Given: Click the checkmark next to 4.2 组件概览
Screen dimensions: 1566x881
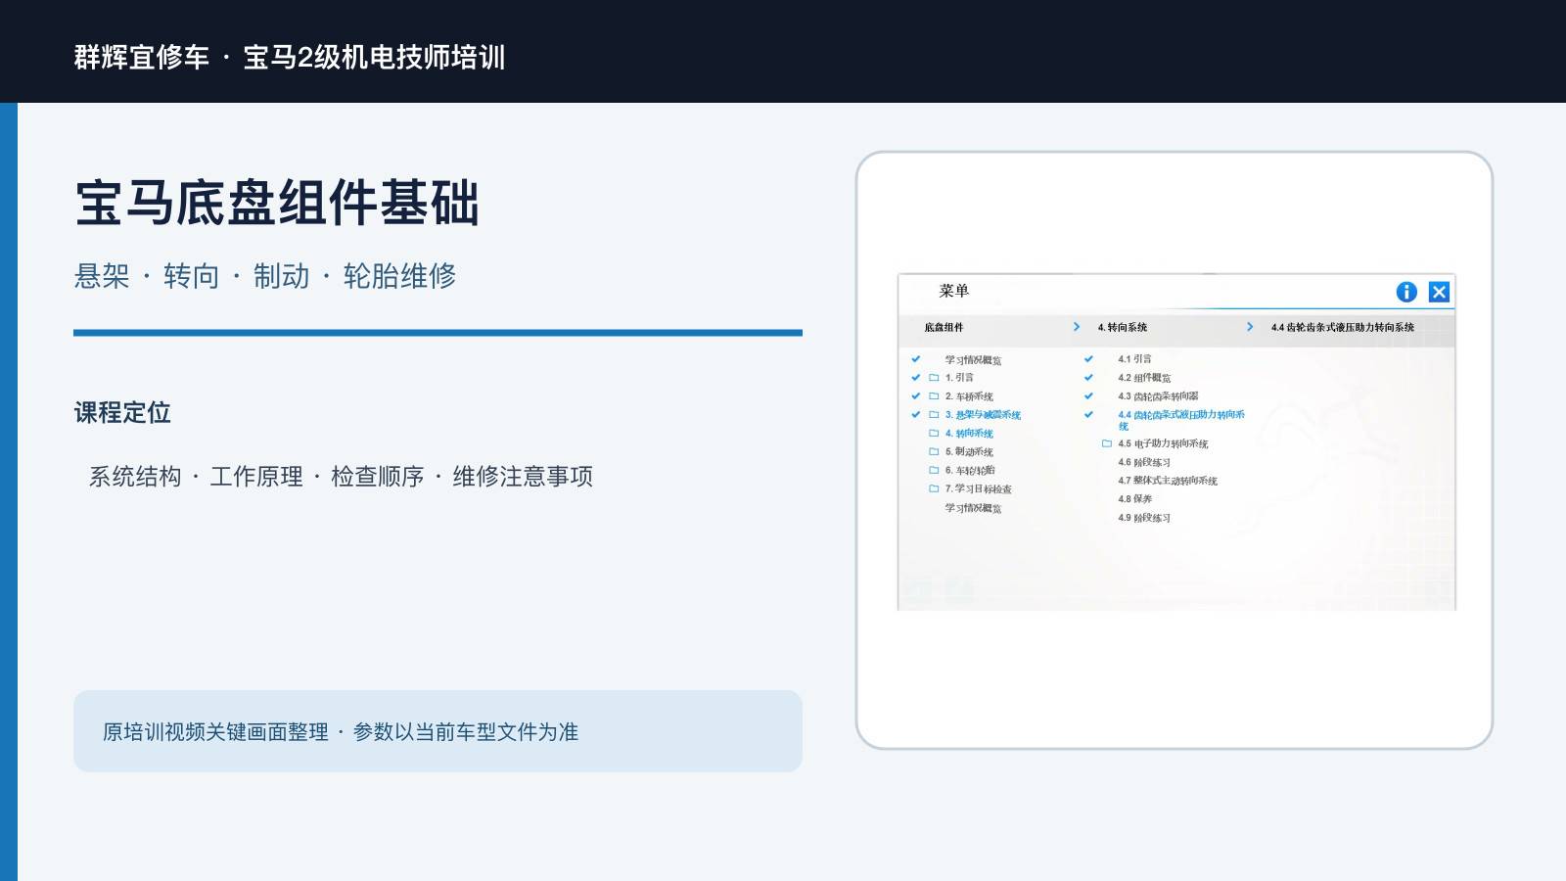Looking at the screenshot, I should click(x=1088, y=377).
